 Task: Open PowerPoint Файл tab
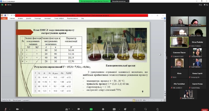pos(4,18)
